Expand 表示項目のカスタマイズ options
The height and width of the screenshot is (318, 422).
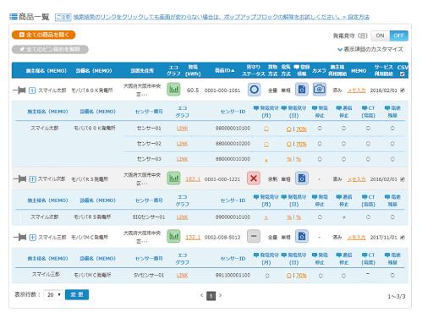tap(370, 49)
